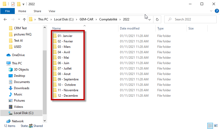This screenshot has height=129, width=220.
Task: Switch to Details view layout icon
Action: click(210, 126)
